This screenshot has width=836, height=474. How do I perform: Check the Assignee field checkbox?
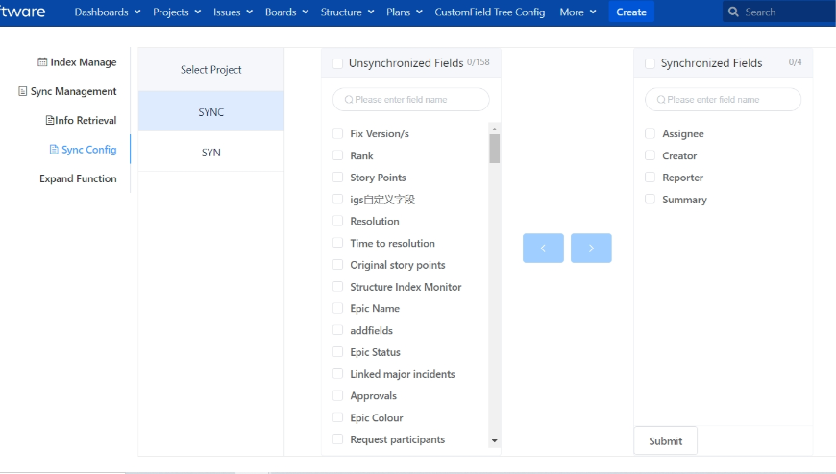(x=651, y=133)
